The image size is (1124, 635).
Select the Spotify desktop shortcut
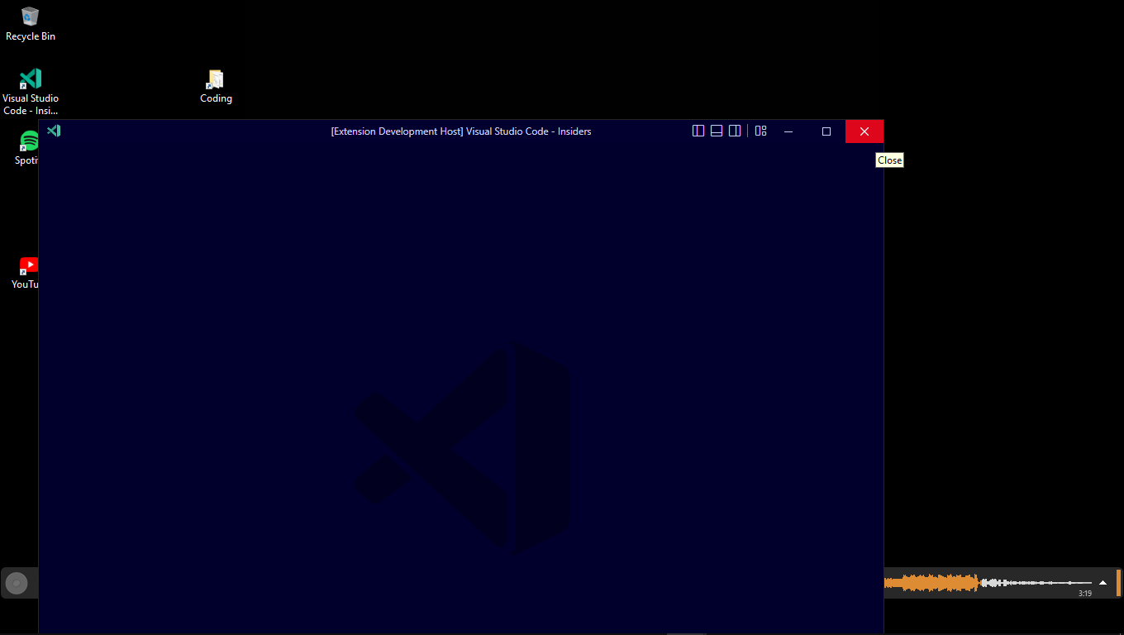point(27,148)
